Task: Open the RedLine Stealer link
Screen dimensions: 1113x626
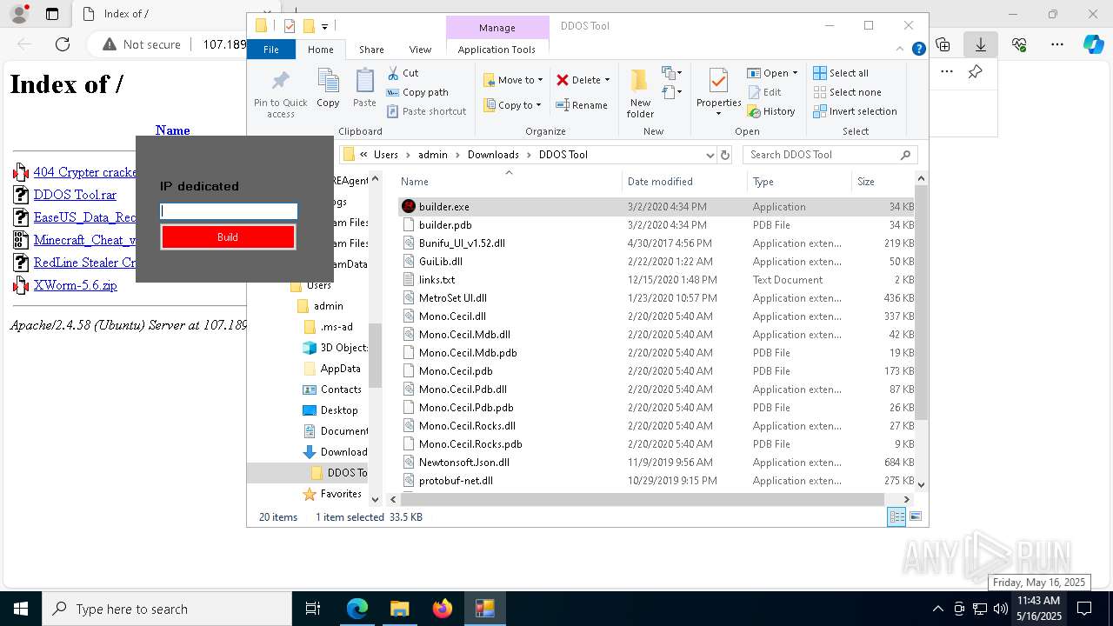Action: 84,263
